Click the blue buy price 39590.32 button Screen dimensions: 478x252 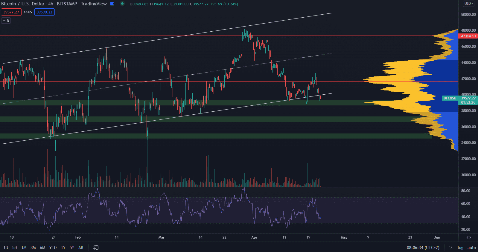point(44,12)
